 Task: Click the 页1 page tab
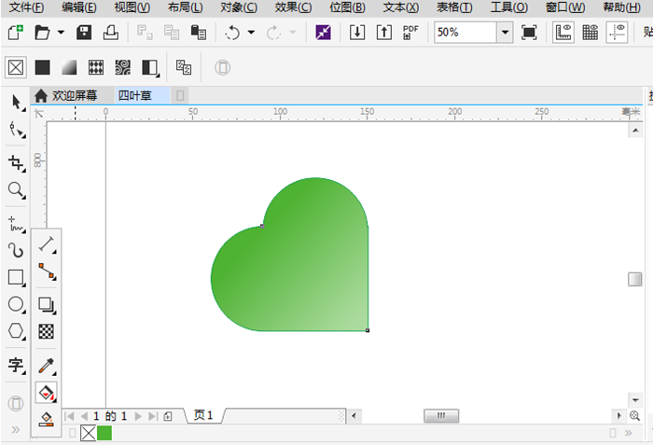click(203, 415)
